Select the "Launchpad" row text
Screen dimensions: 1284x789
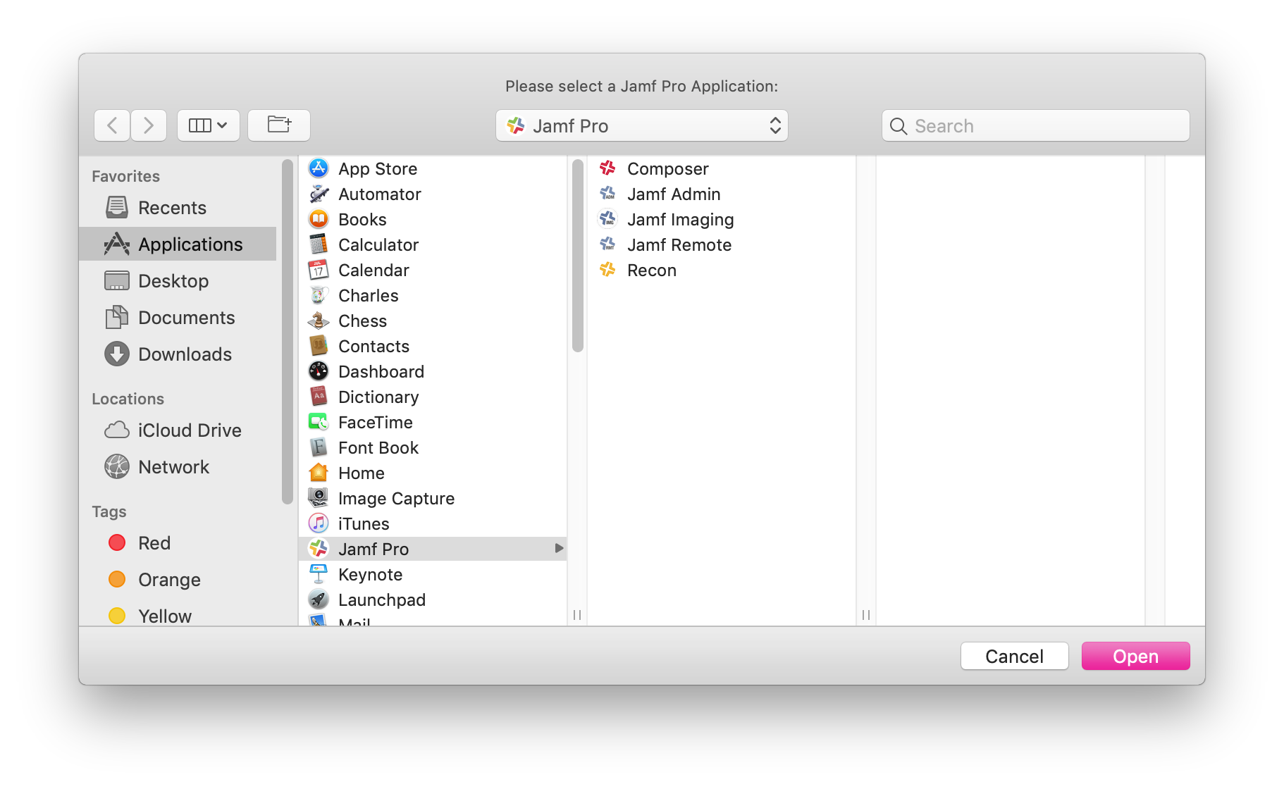pos(382,600)
